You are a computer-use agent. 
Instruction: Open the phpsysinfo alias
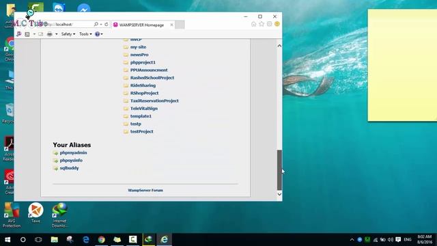click(x=71, y=161)
